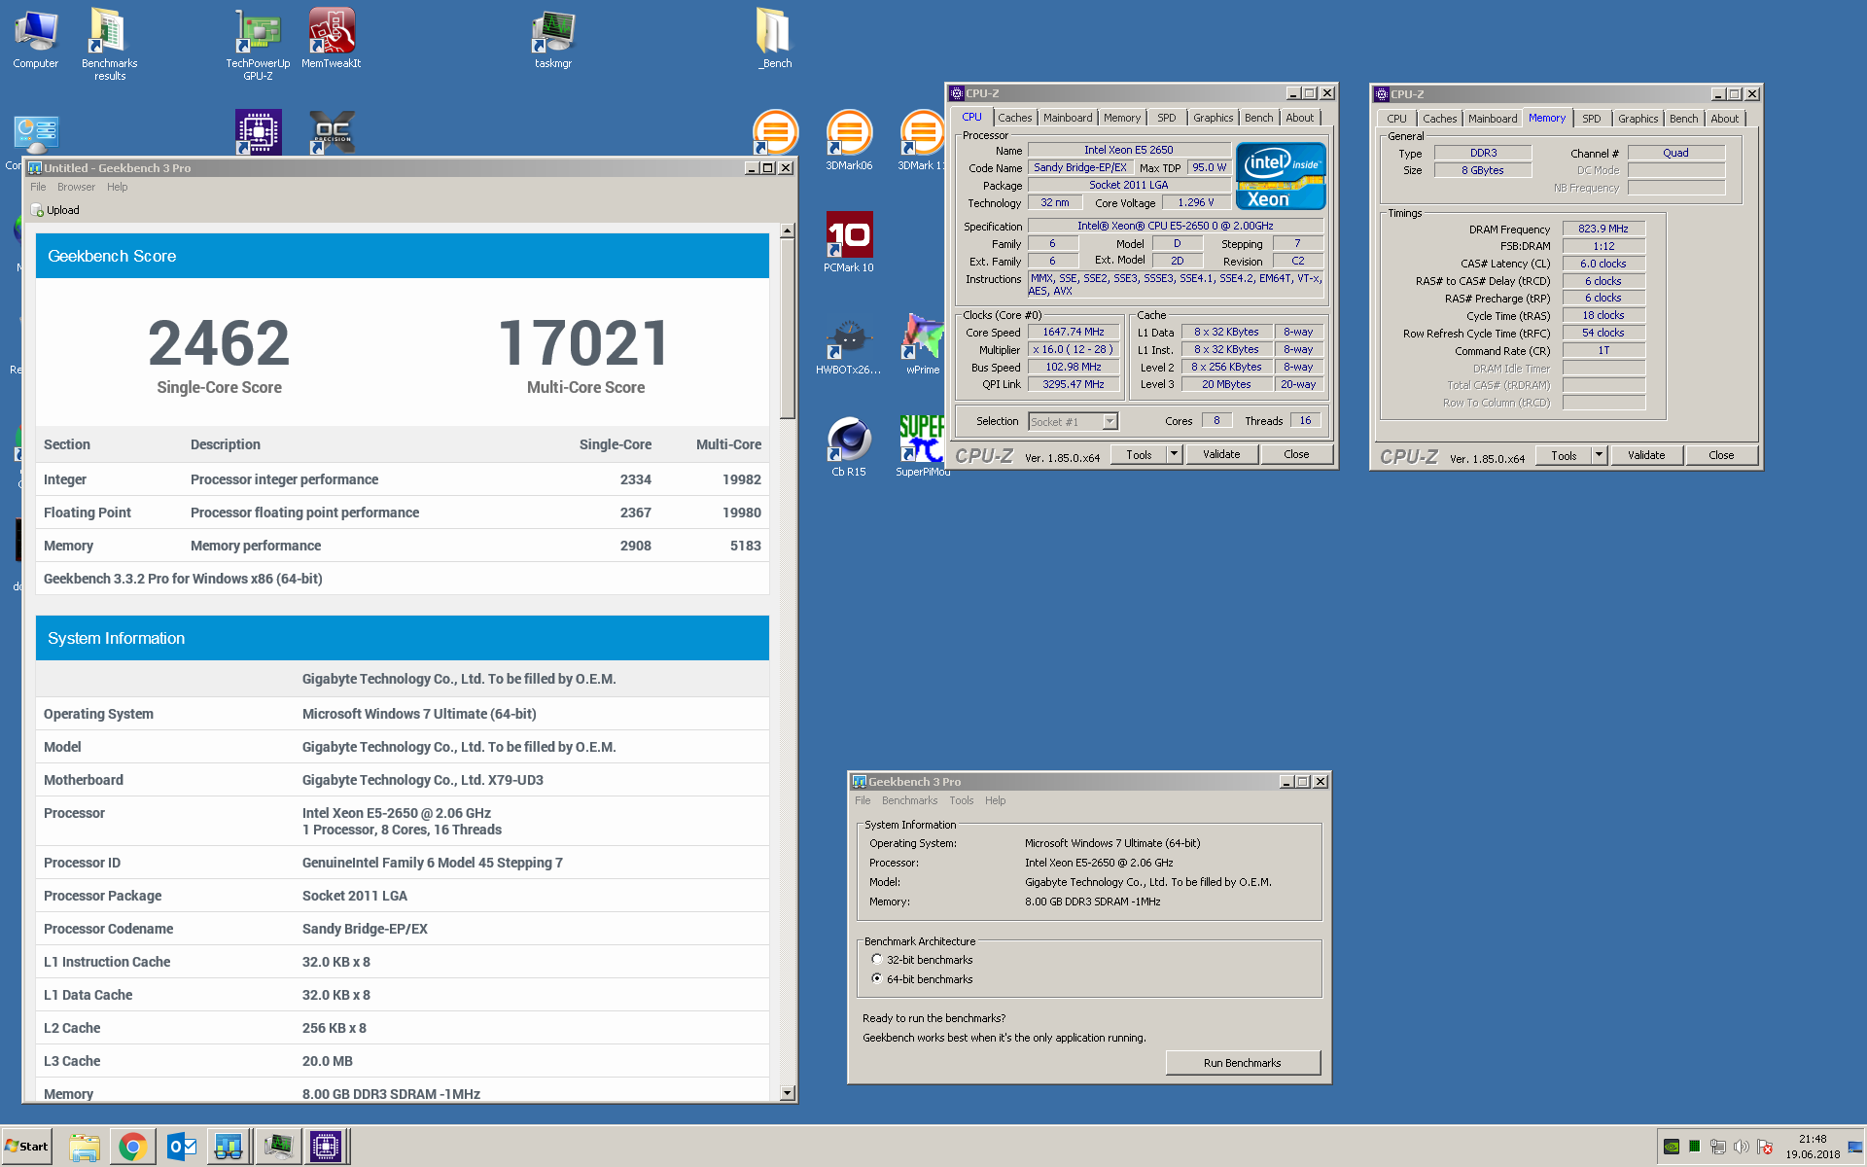
Task: Launch the wPrime desktop shortcut
Action: pyautogui.click(x=922, y=345)
